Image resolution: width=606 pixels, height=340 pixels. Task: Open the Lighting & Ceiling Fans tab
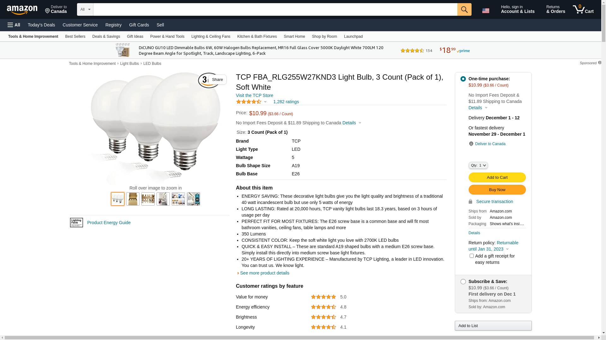click(211, 37)
